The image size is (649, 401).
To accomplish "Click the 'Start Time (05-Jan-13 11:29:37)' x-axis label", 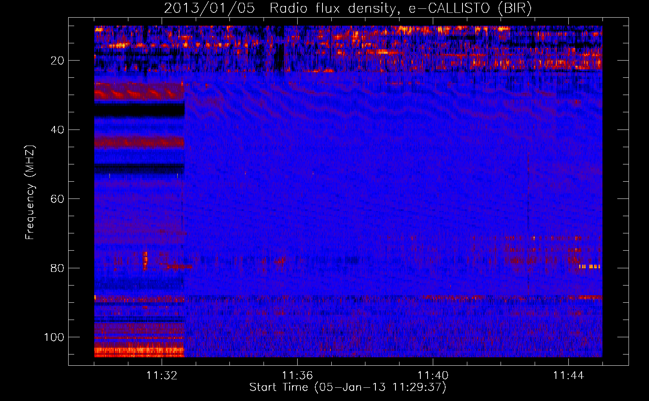I will tap(348, 387).
